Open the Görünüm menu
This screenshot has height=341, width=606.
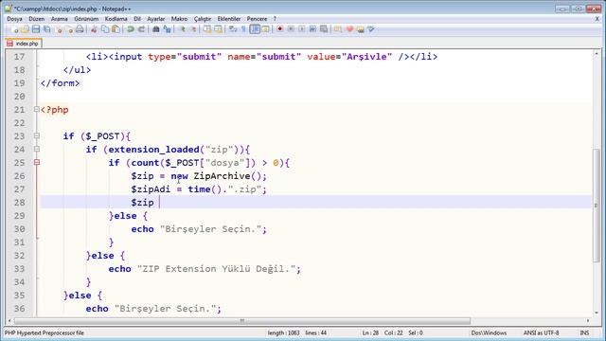tap(86, 19)
